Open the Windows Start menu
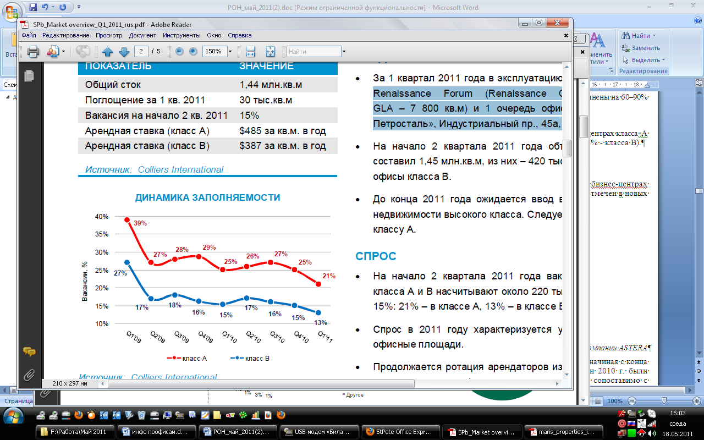The width and height of the screenshot is (704, 440). (13, 416)
